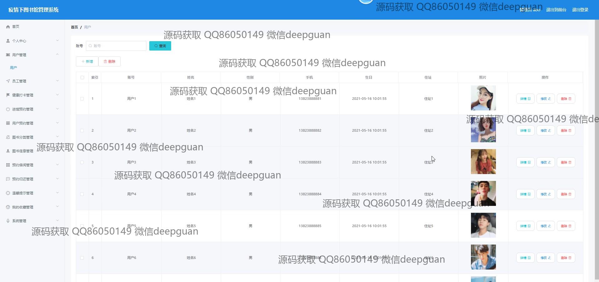Check the checkbox for row 用户1
This screenshot has height=282, width=599.
pyautogui.click(x=82, y=99)
